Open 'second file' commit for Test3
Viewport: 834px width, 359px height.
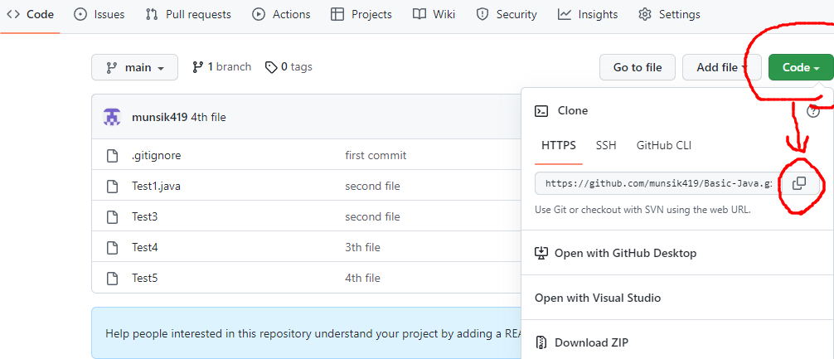(x=372, y=216)
